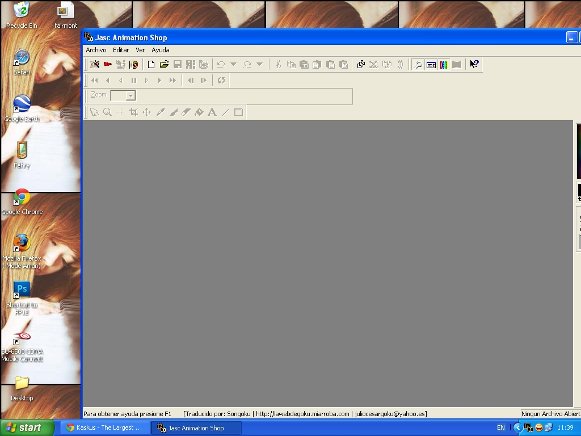Image resolution: width=581 pixels, height=436 pixels.
Task: Click the context help pointer icon
Action: 474,65
